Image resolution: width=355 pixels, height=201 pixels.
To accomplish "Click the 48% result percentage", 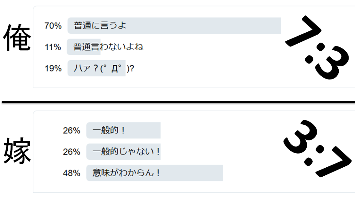I will [x=71, y=173].
